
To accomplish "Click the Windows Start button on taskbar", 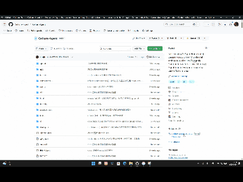I will coord(93,163).
